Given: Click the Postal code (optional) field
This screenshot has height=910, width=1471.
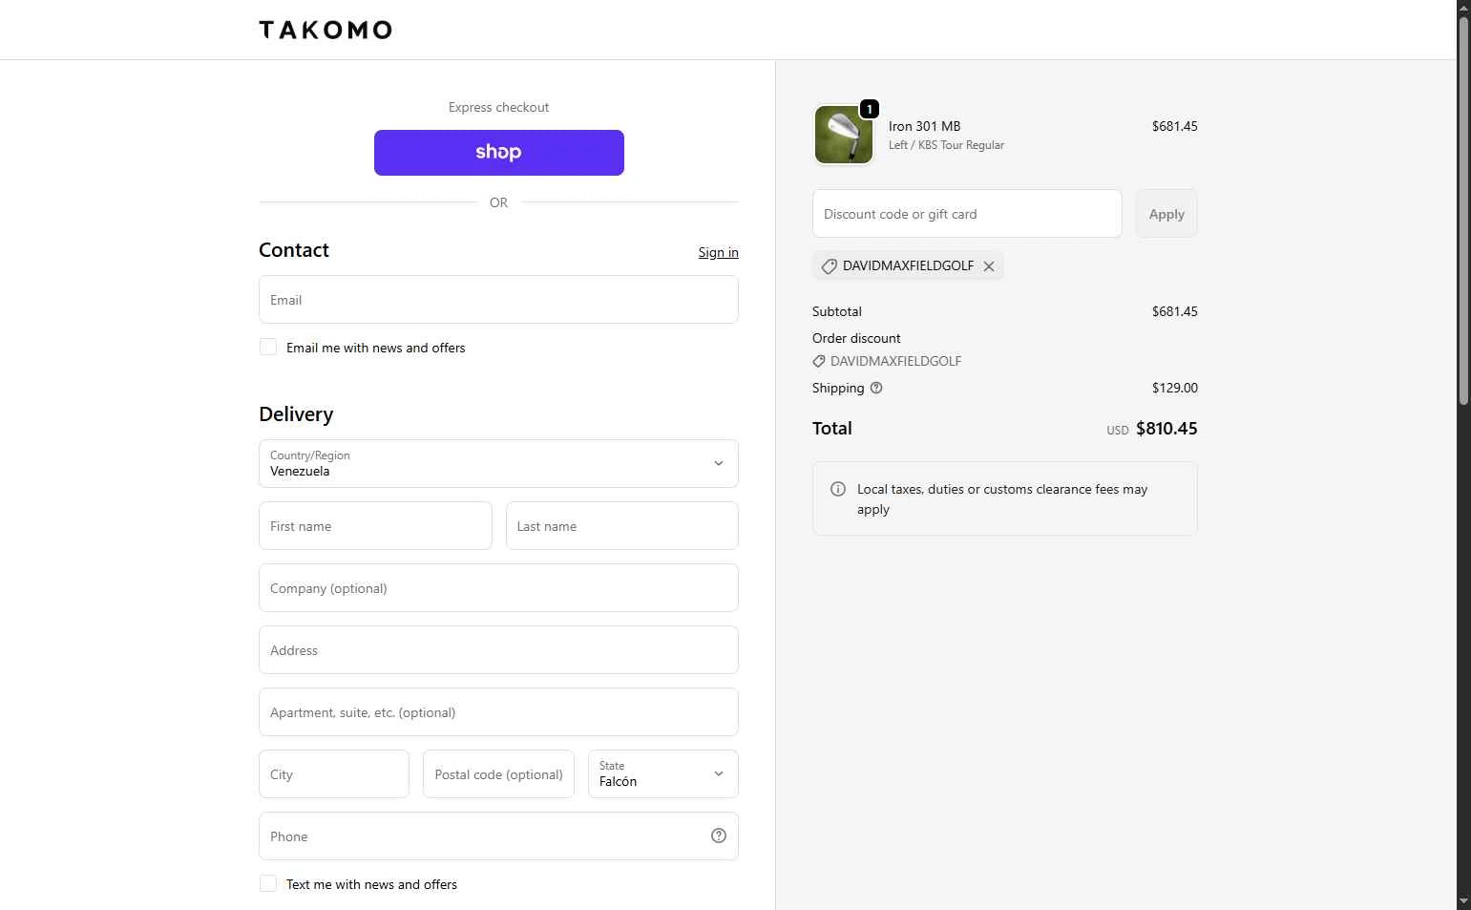Looking at the screenshot, I should pos(498,774).
